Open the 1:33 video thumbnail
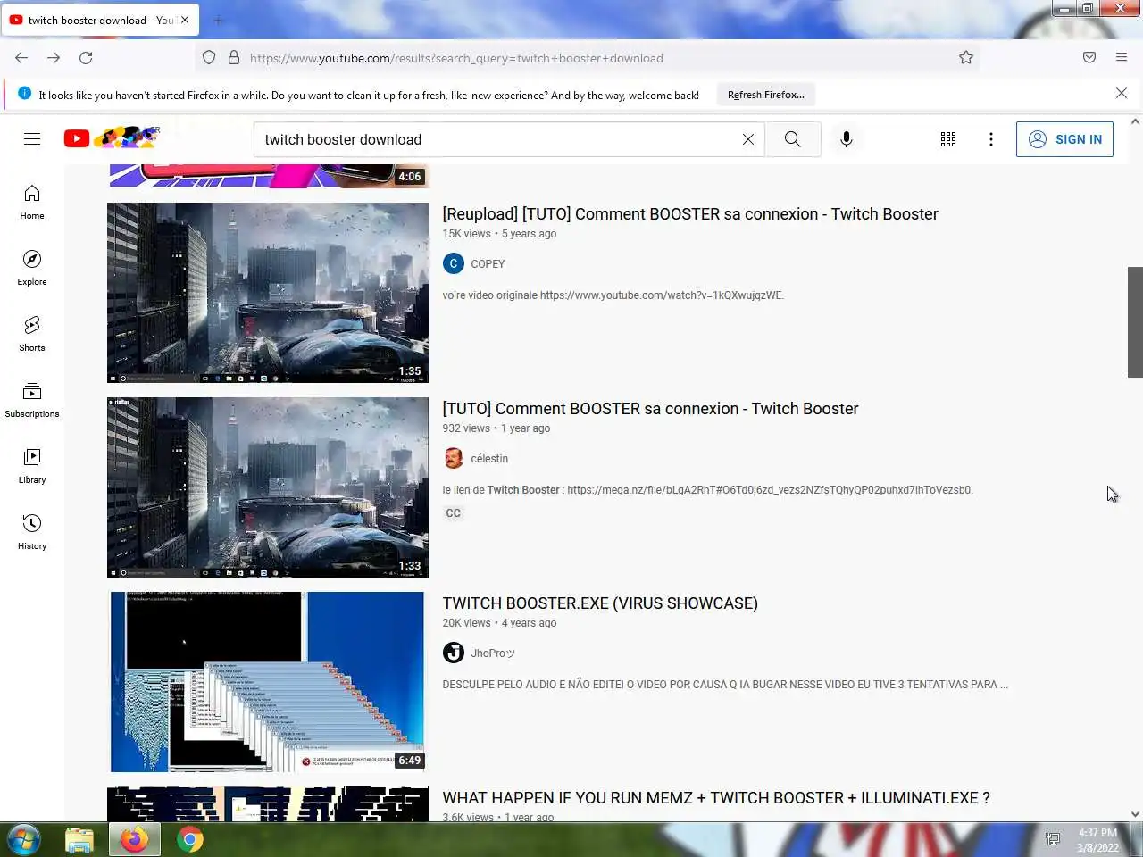1143x857 pixels. pyautogui.click(x=268, y=487)
